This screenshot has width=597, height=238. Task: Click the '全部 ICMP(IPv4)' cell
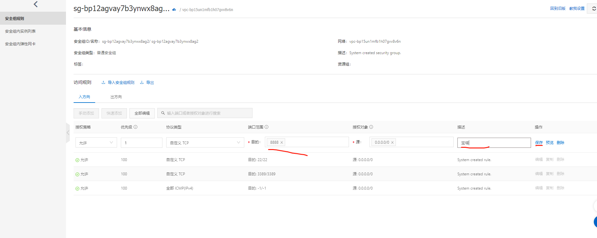(180, 188)
